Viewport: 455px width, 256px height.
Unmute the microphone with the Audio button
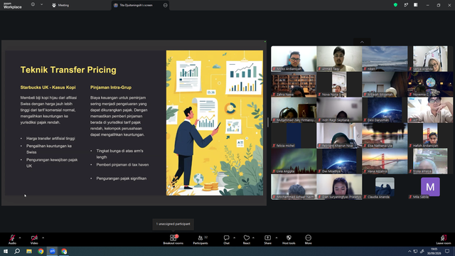tap(12, 240)
